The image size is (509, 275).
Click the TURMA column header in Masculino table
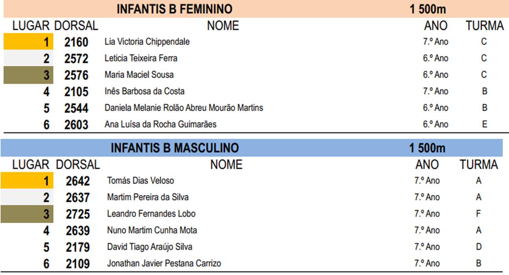479,165
